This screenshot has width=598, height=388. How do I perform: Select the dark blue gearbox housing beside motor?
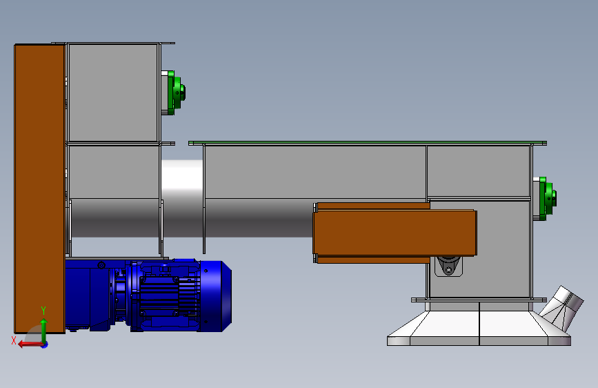[x=89, y=294]
